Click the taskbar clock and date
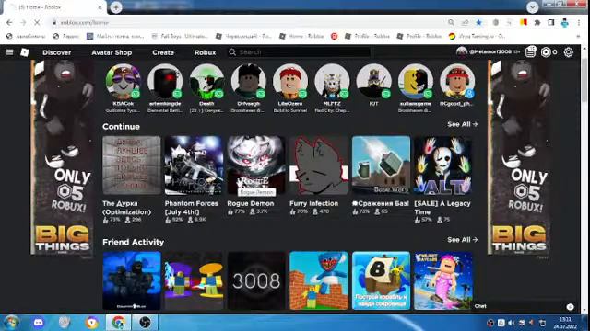 coord(565,323)
